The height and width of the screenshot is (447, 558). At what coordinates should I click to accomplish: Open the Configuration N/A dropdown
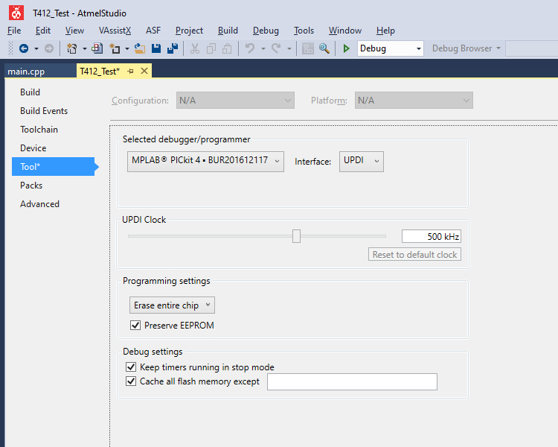pyautogui.click(x=235, y=101)
